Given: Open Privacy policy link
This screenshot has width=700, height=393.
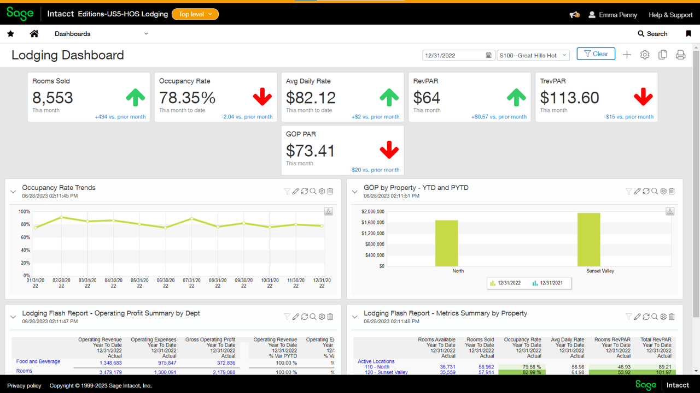Looking at the screenshot, I should coord(24,385).
